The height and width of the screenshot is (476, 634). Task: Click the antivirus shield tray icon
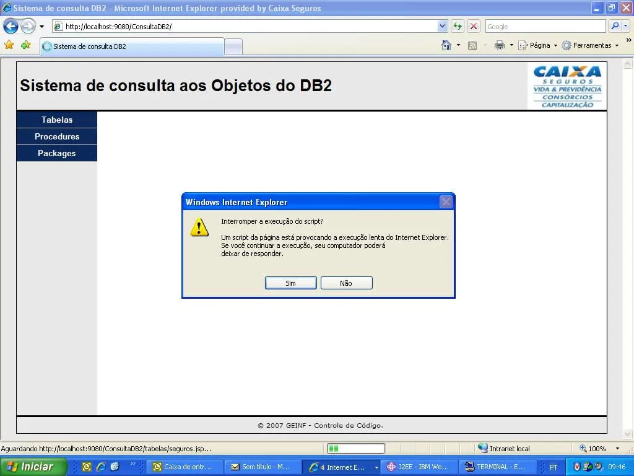577,467
